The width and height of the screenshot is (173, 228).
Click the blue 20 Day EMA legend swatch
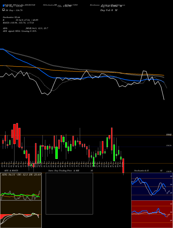3,6
